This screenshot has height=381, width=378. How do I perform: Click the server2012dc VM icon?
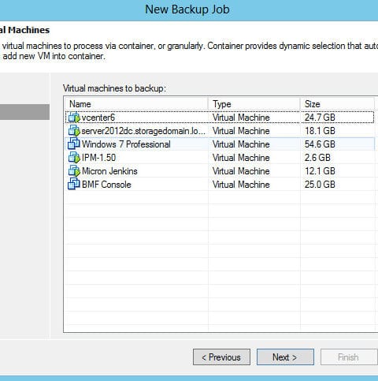(74, 131)
